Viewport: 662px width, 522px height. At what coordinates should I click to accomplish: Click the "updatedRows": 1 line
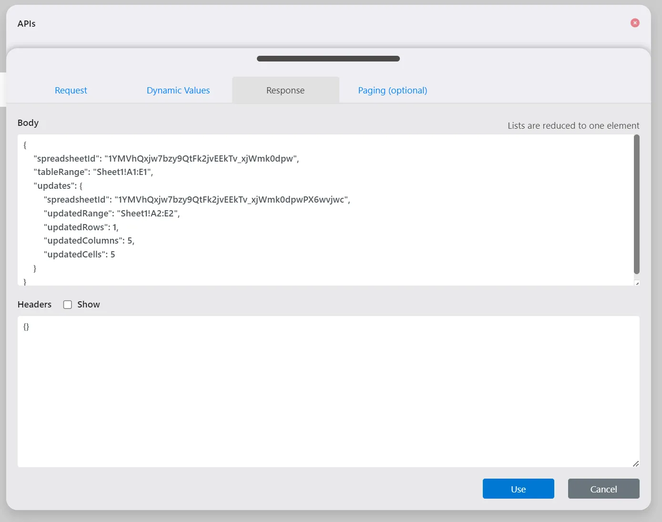pos(81,227)
